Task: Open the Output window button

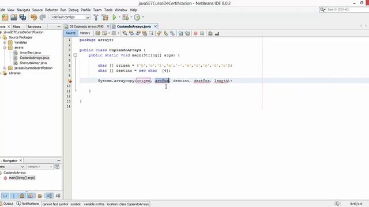Action: click(6, 204)
